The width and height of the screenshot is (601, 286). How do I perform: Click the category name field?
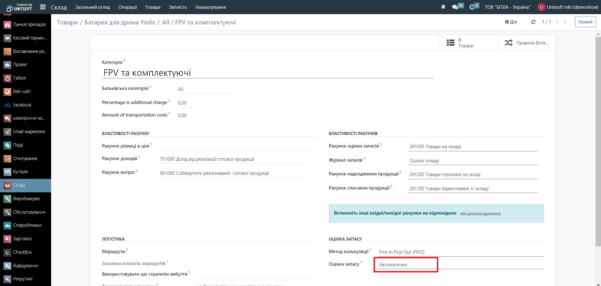click(x=267, y=73)
